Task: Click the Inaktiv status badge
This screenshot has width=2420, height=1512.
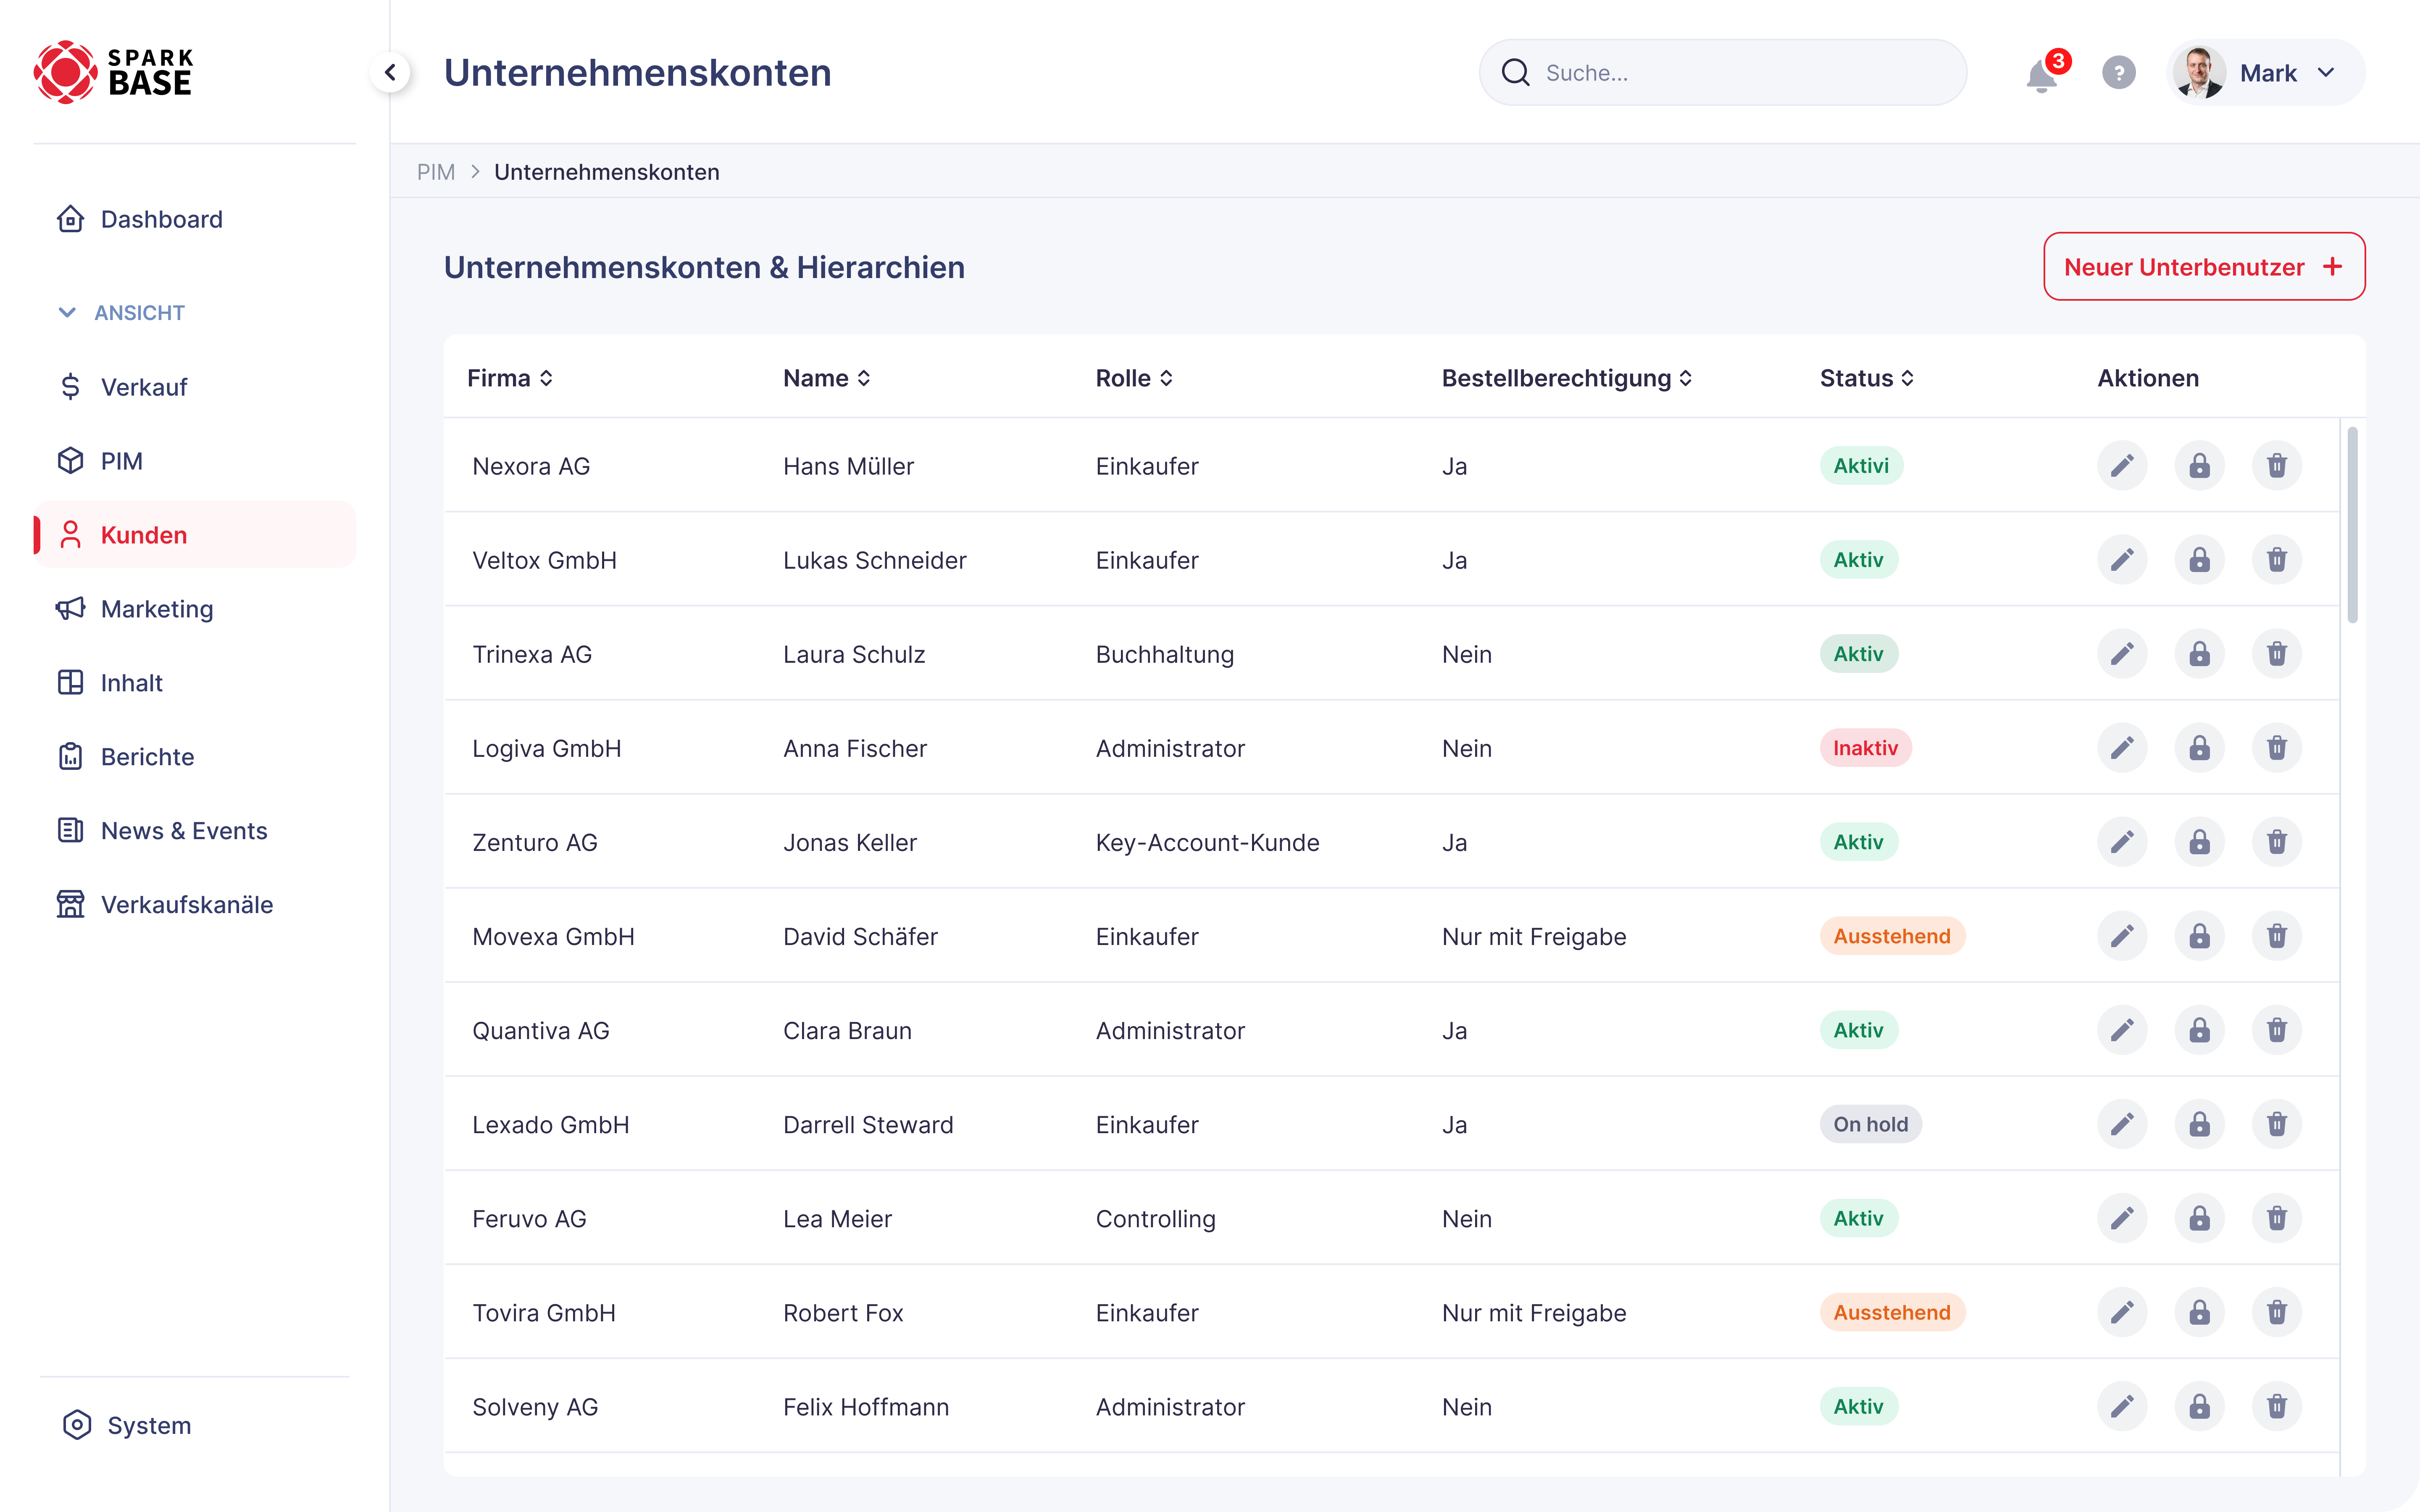Action: (x=1865, y=748)
